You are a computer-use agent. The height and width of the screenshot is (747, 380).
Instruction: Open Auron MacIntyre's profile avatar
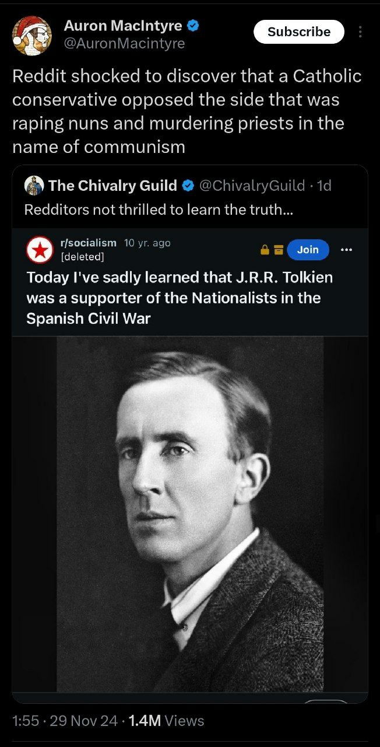pos(32,35)
